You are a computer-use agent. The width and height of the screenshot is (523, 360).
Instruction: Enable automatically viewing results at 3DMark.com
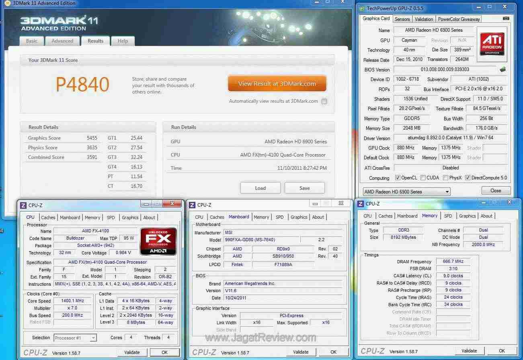(x=324, y=101)
